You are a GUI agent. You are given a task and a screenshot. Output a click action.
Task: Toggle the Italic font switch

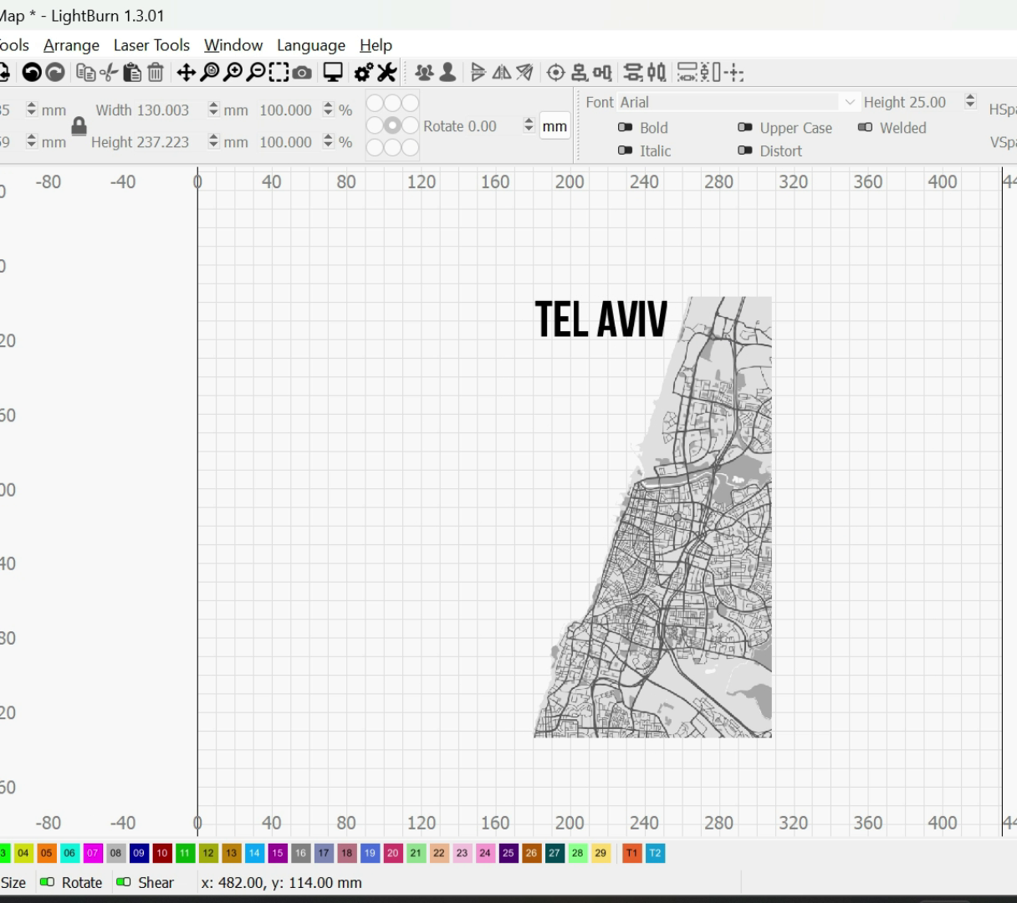[625, 150]
